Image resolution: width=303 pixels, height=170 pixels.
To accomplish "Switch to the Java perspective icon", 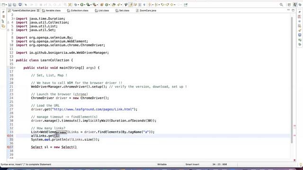I will (295, 5).
